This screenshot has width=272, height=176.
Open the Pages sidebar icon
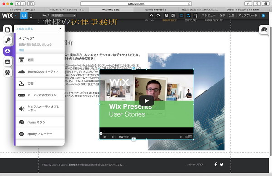7,29
